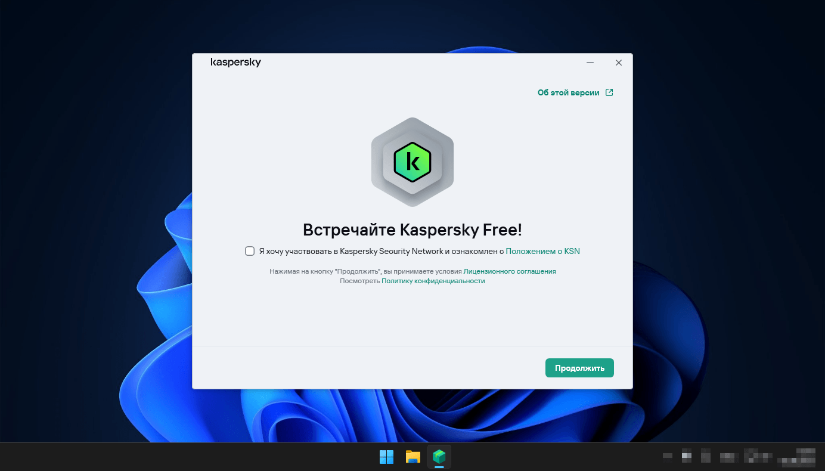Image resolution: width=825 pixels, height=471 pixels.
Task: Click the Продолжить button
Action: tap(579, 368)
